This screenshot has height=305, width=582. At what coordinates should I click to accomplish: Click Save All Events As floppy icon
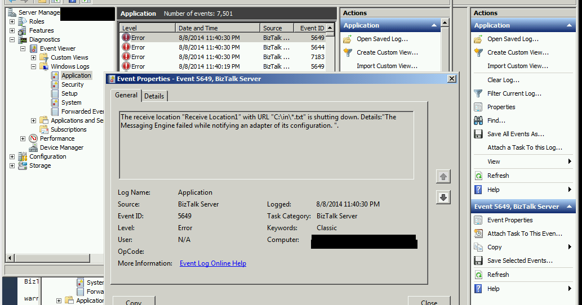tap(478, 134)
